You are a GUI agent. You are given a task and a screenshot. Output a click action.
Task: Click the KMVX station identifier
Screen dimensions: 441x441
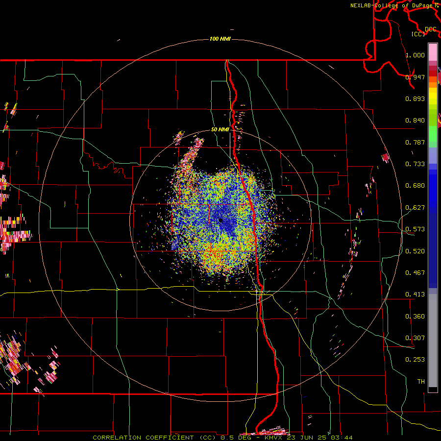(274, 438)
